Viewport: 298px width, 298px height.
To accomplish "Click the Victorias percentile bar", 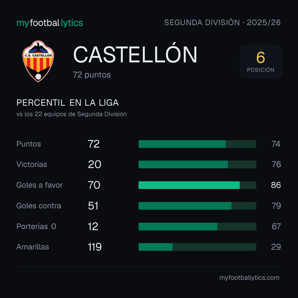I will tap(197, 164).
